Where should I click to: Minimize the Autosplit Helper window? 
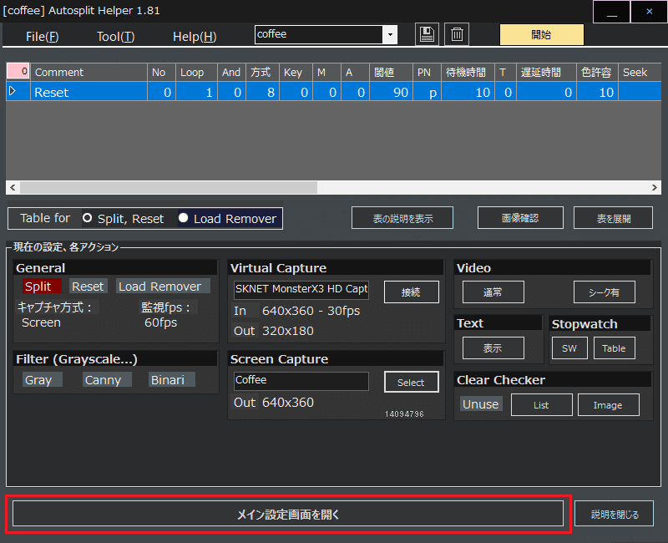[611, 12]
